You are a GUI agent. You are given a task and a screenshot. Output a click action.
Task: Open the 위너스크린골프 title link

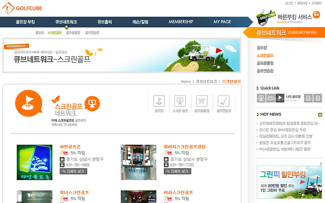click(74, 193)
